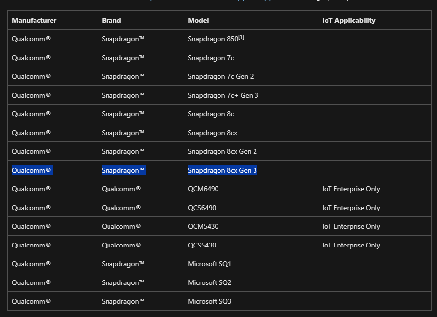Select the QCM6490 model cell
The height and width of the screenshot is (317, 437).
click(203, 189)
